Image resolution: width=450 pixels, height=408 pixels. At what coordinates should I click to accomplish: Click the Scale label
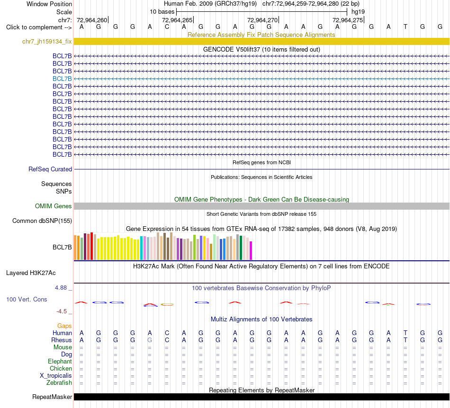(64, 12)
